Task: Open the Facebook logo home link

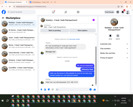Action: 4,12
